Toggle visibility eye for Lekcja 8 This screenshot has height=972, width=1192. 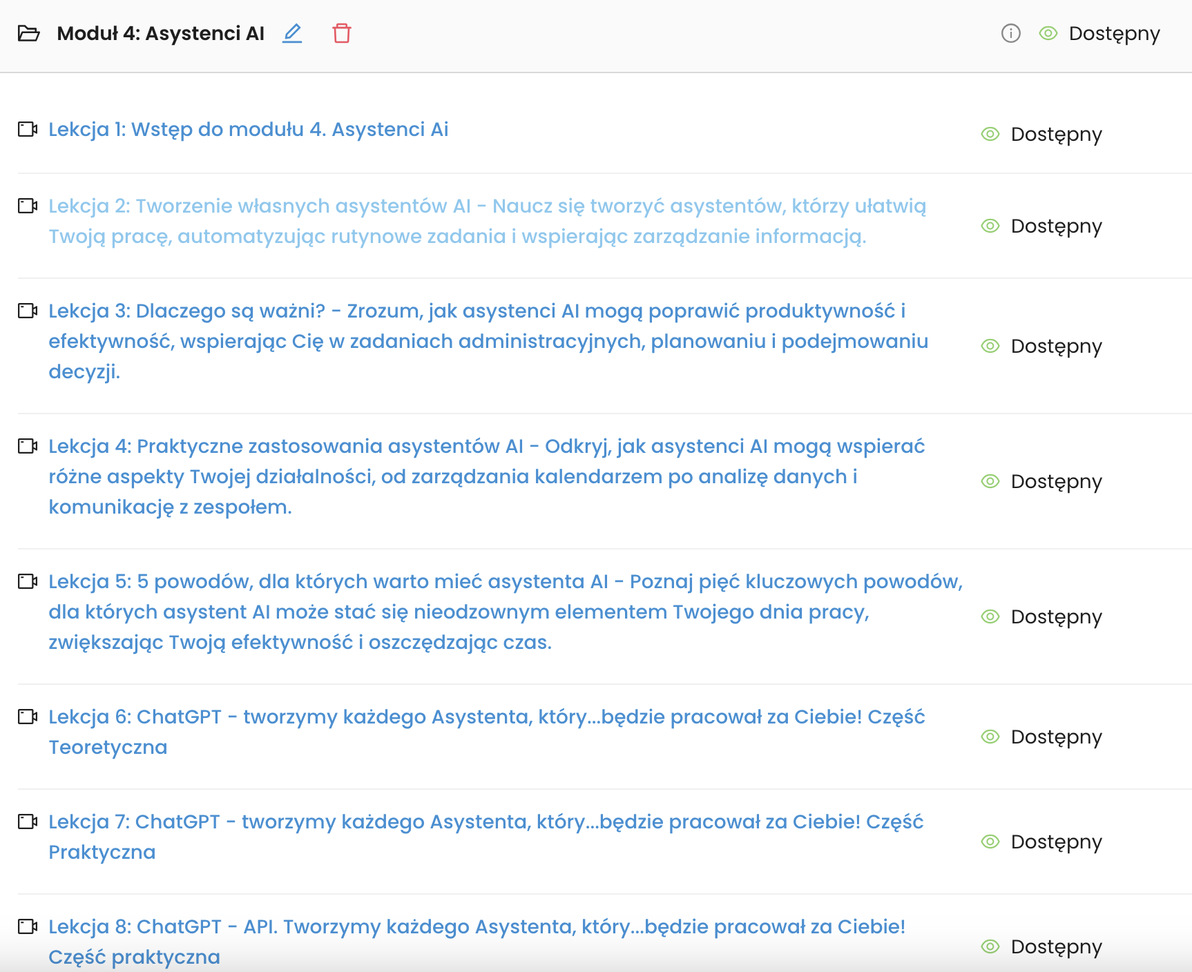click(x=990, y=946)
